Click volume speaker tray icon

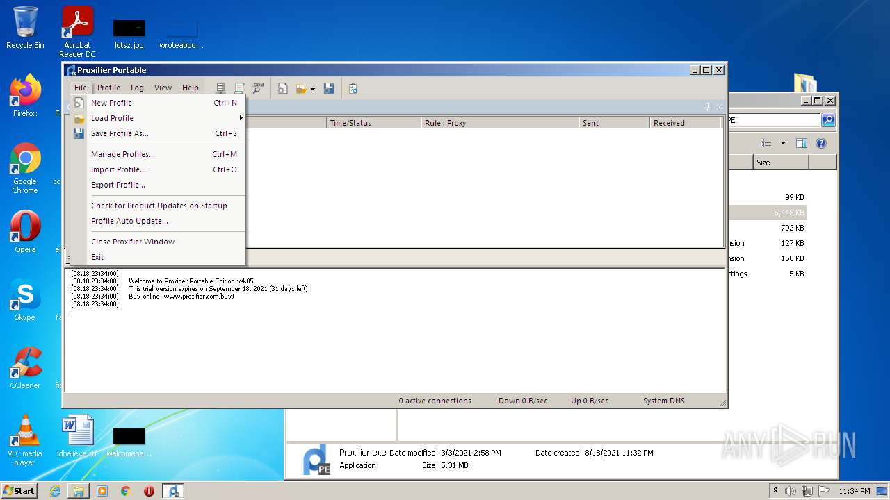coord(790,491)
